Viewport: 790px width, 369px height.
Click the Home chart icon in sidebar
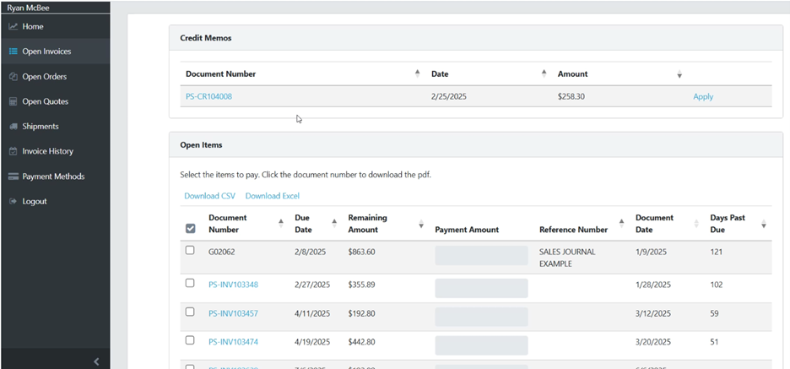click(x=14, y=27)
